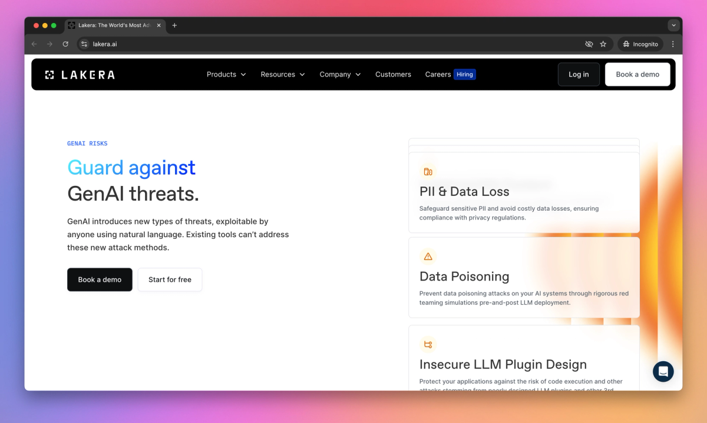Go back with the browser back arrow

pos(34,44)
